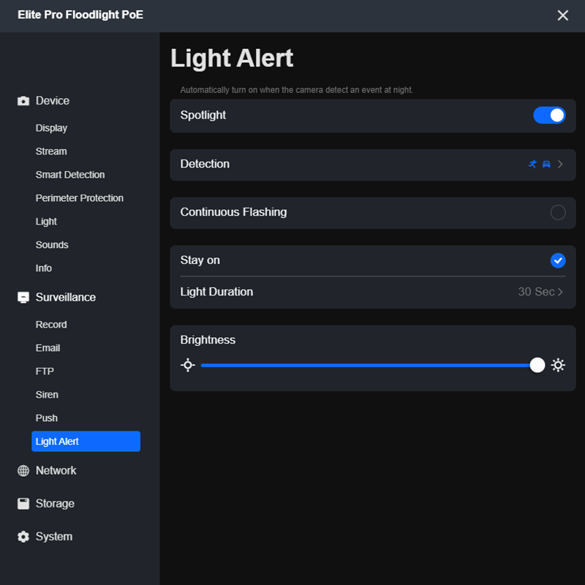Close the Elite Pro Floodlight settings window
The image size is (585, 585).
[563, 15]
